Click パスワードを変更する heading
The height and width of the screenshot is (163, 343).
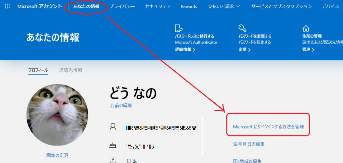255,36
